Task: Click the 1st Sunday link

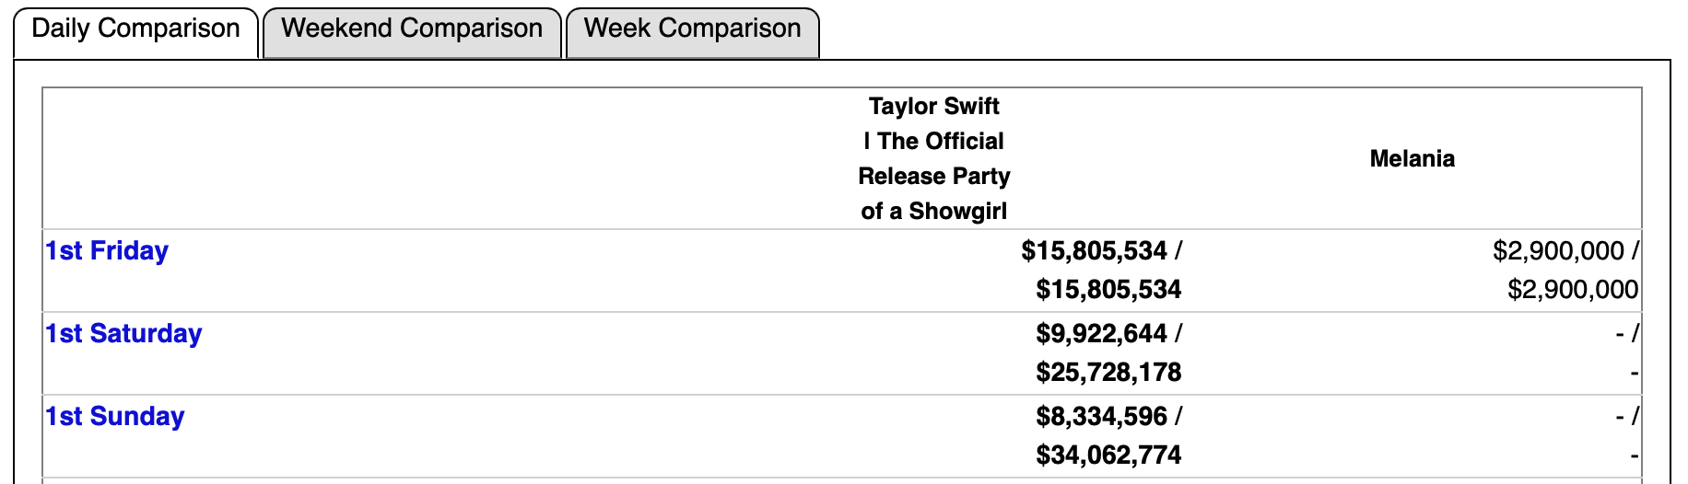Action: tap(115, 417)
